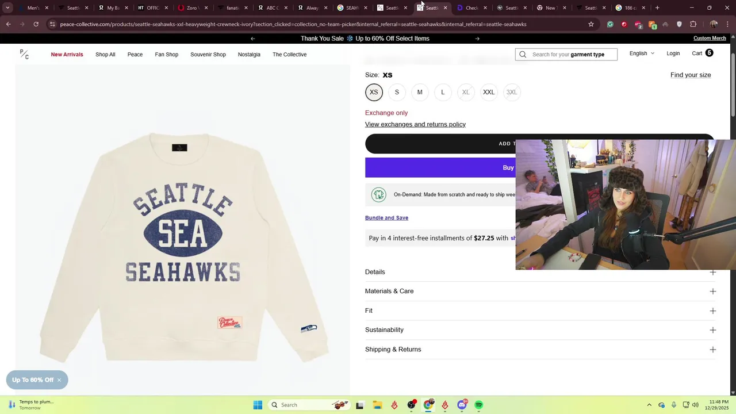The width and height of the screenshot is (736, 414).
Task: Open Fan Shop menu
Action: coord(167,55)
